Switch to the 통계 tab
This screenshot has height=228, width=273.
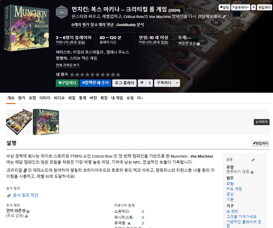click(x=82, y=98)
